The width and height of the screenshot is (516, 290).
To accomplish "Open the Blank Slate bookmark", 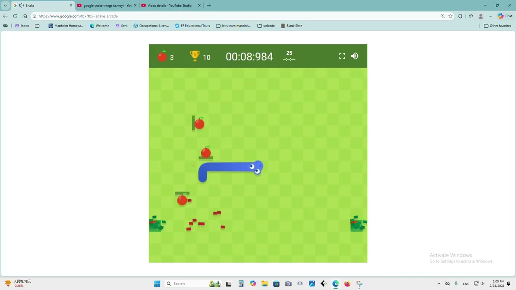I will pyautogui.click(x=291, y=26).
